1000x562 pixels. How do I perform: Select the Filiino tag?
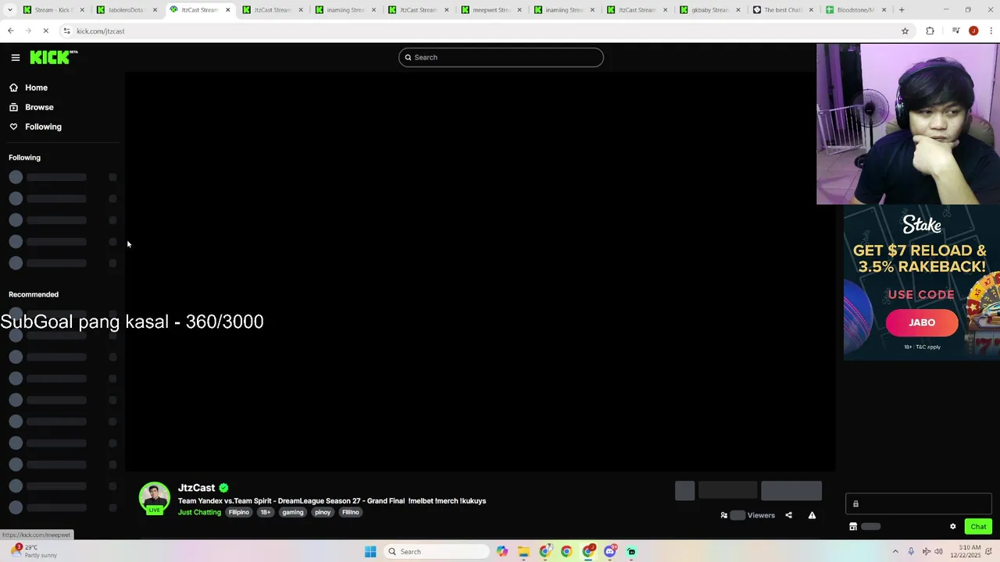(x=351, y=512)
